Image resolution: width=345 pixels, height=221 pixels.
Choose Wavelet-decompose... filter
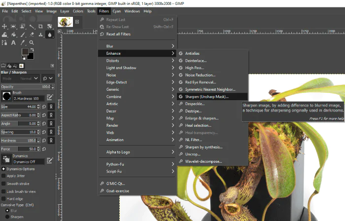click(212, 161)
